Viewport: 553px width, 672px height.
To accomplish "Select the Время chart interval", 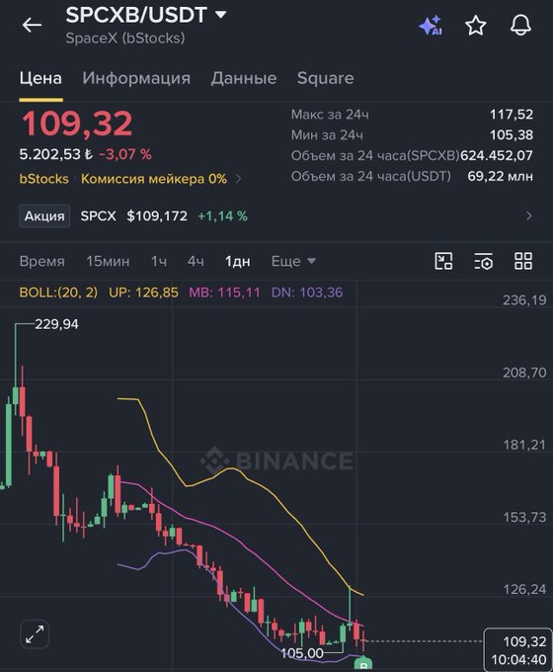I will pyautogui.click(x=42, y=262).
